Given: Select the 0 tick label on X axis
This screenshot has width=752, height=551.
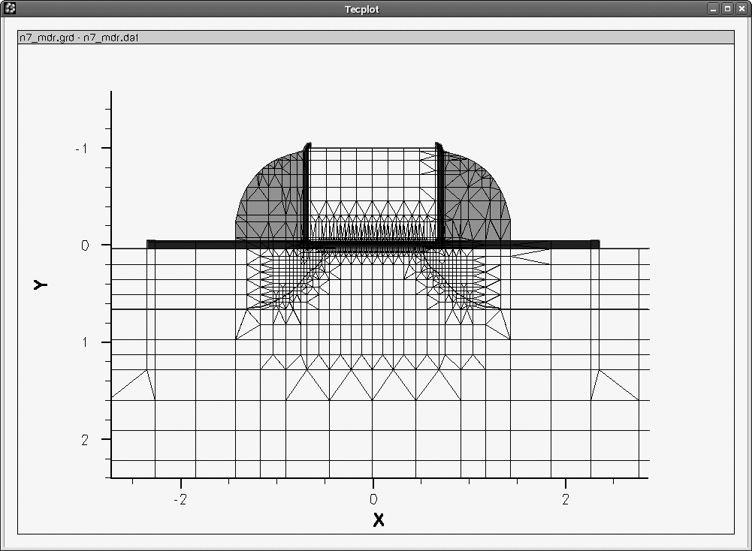Looking at the screenshot, I should tap(373, 499).
